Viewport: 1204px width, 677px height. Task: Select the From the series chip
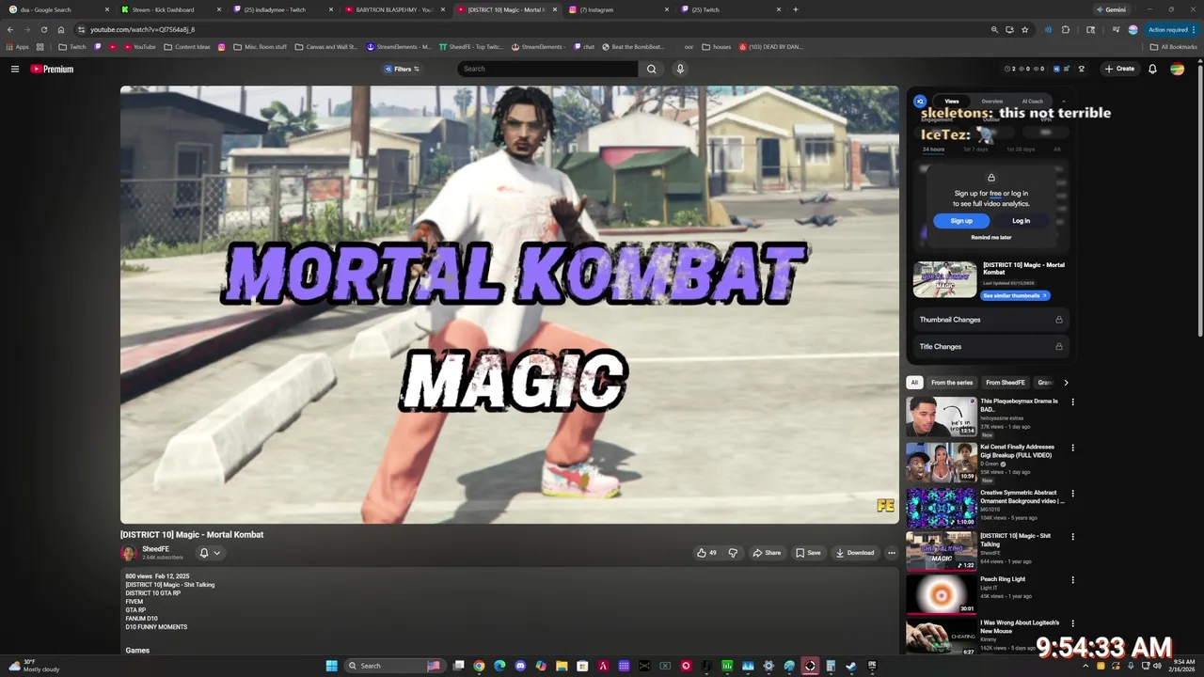point(952,383)
